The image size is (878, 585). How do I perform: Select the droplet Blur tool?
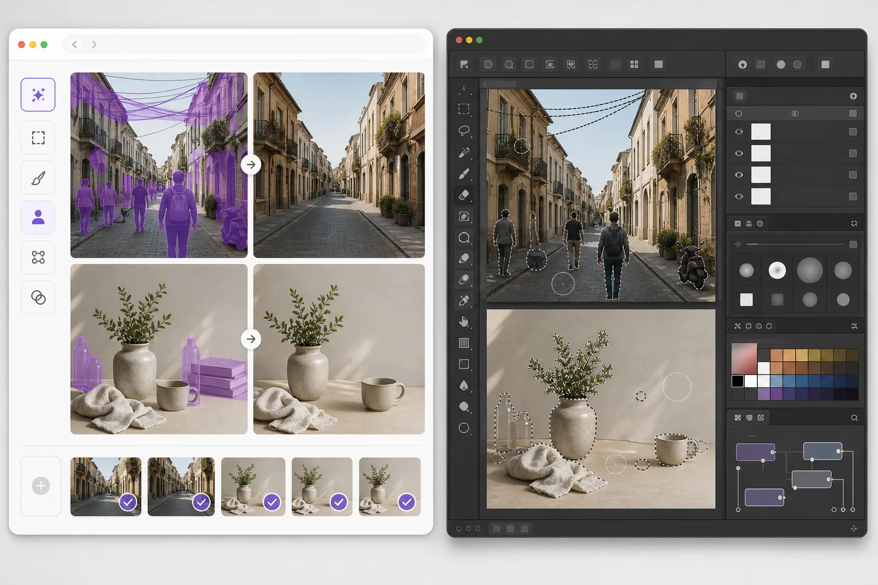[464, 386]
